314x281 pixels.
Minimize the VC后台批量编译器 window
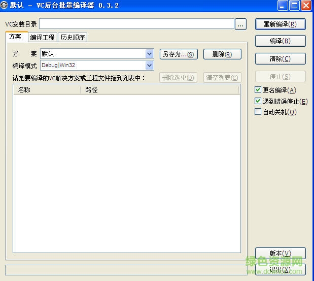(283, 6)
